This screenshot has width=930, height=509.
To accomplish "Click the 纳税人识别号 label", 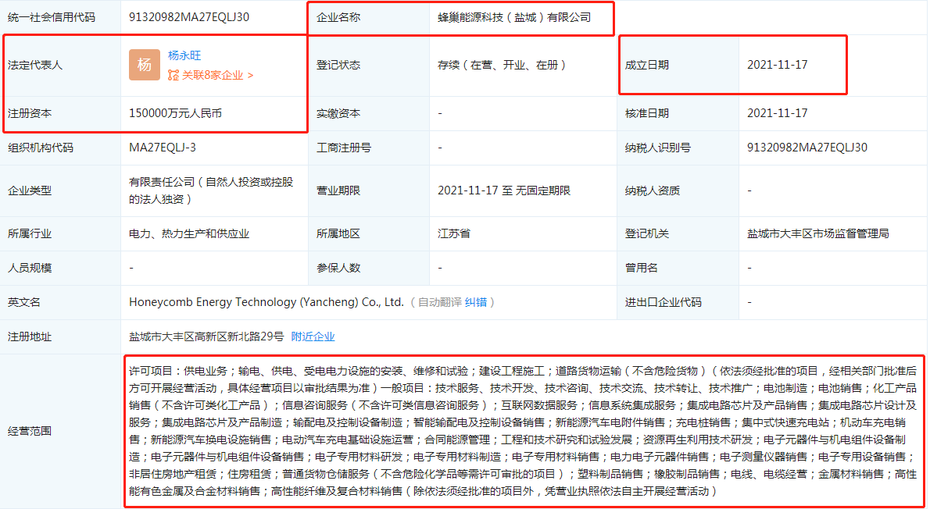I will click(657, 148).
